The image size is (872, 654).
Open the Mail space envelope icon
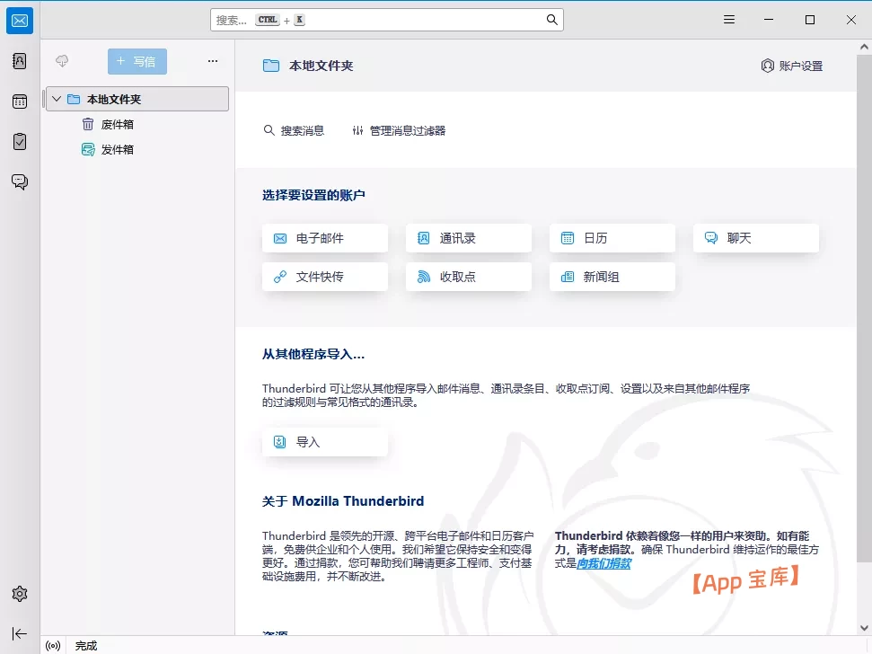click(19, 20)
